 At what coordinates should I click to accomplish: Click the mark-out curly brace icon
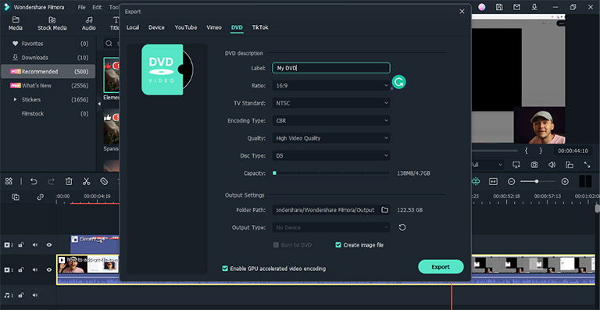coord(541,151)
